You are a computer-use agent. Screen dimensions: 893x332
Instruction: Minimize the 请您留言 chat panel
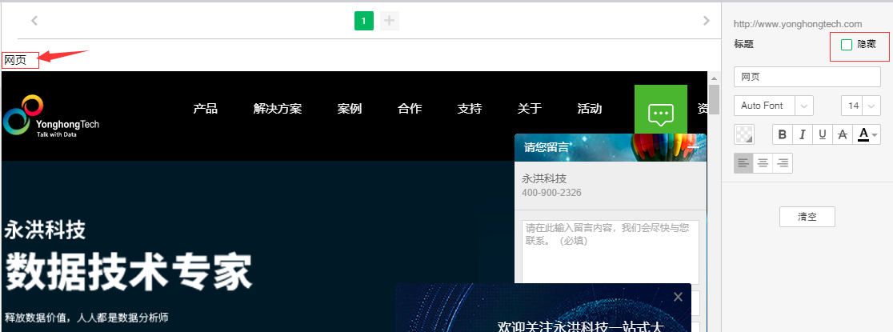[x=693, y=147]
